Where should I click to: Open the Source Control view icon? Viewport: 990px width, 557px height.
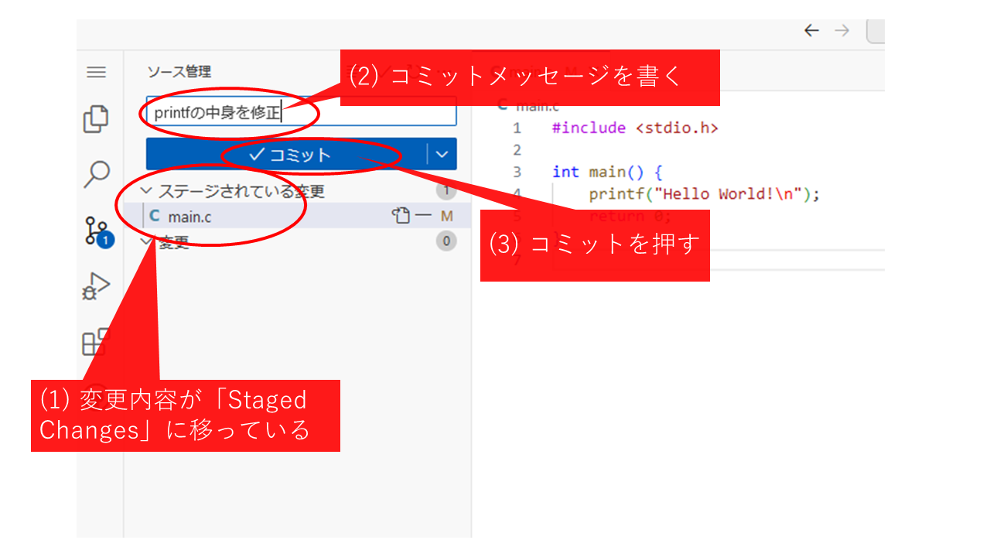pos(97,231)
